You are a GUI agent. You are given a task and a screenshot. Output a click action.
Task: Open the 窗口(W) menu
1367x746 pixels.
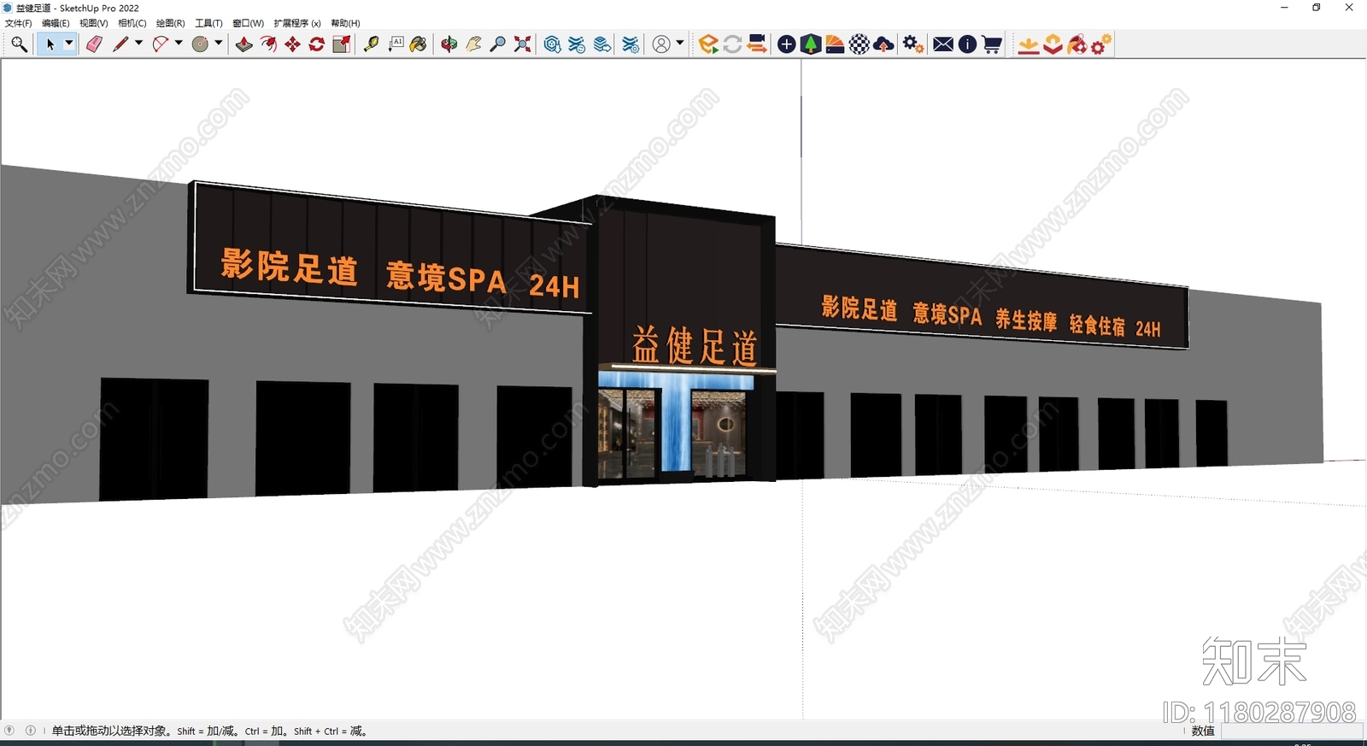click(x=248, y=23)
